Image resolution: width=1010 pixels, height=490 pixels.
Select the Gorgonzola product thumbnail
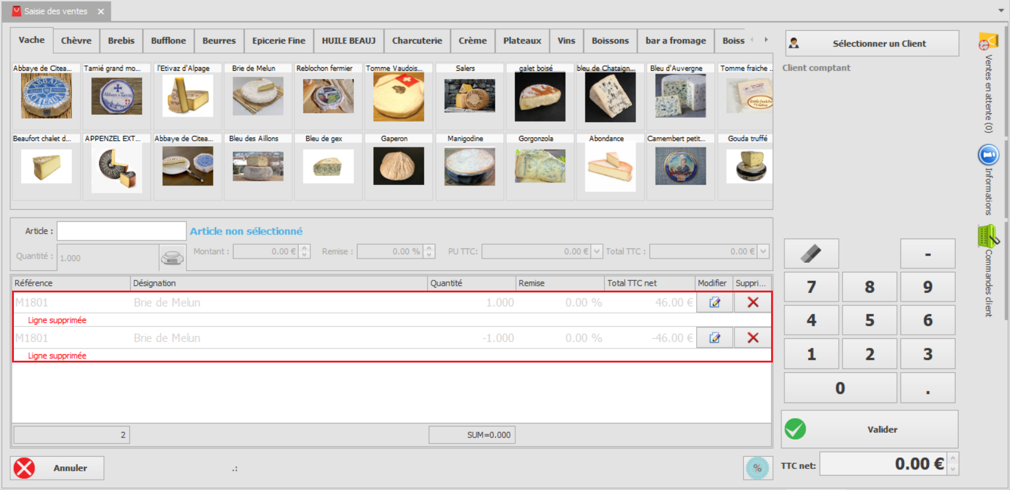click(540, 166)
